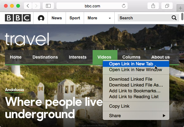Open the Sport section link
This screenshot has height=127, width=184.
pyautogui.click(x=75, y=18)
